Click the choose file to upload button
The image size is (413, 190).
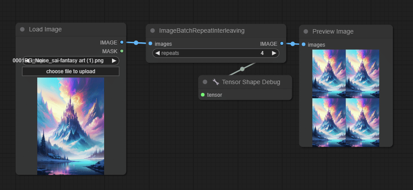pos(70,71)
